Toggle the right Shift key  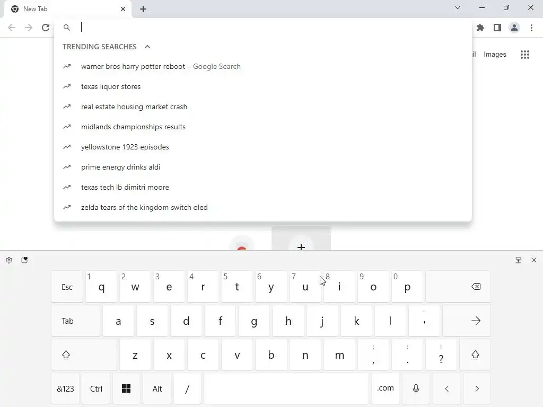click(475, 355)
